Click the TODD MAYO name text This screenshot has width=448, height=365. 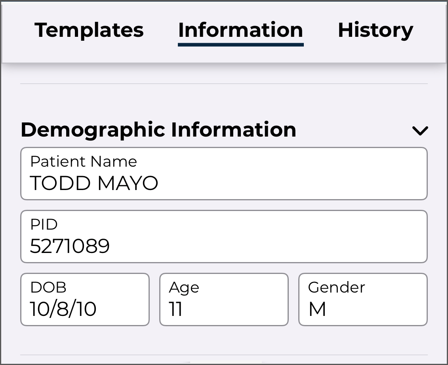(94, 183)
